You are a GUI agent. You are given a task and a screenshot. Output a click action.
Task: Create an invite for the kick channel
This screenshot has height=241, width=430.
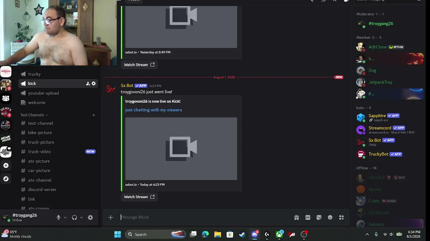click(x=88, y=84)
